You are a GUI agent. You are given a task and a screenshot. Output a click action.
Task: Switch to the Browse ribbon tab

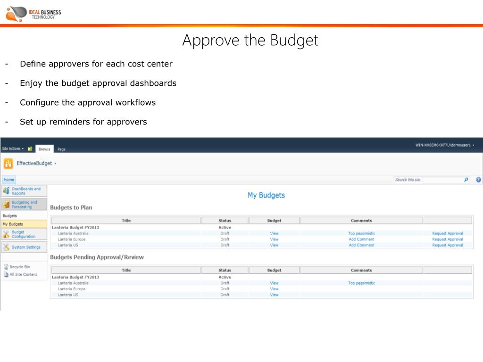tap(44, 149)
